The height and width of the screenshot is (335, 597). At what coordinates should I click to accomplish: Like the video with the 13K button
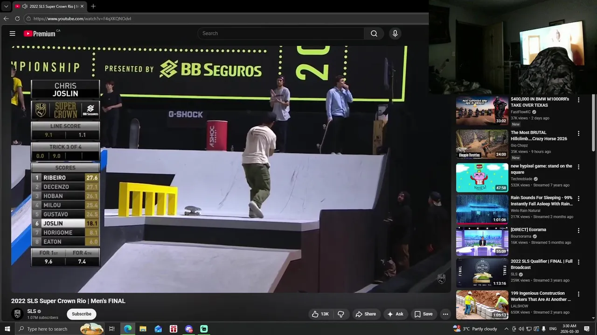[320, 314]
